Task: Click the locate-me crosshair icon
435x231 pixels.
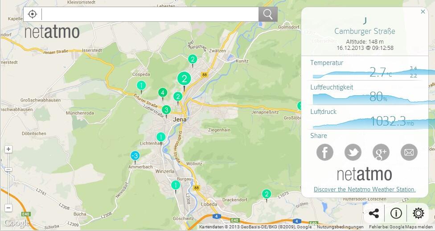Action: [x=33, y=14]
